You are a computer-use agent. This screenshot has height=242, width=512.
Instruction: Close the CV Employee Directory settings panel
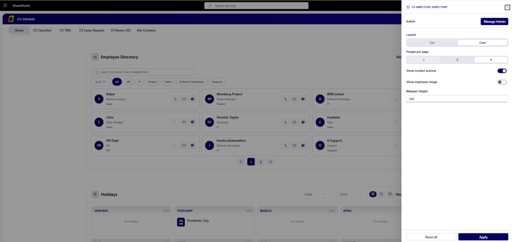tap(507, 7)
